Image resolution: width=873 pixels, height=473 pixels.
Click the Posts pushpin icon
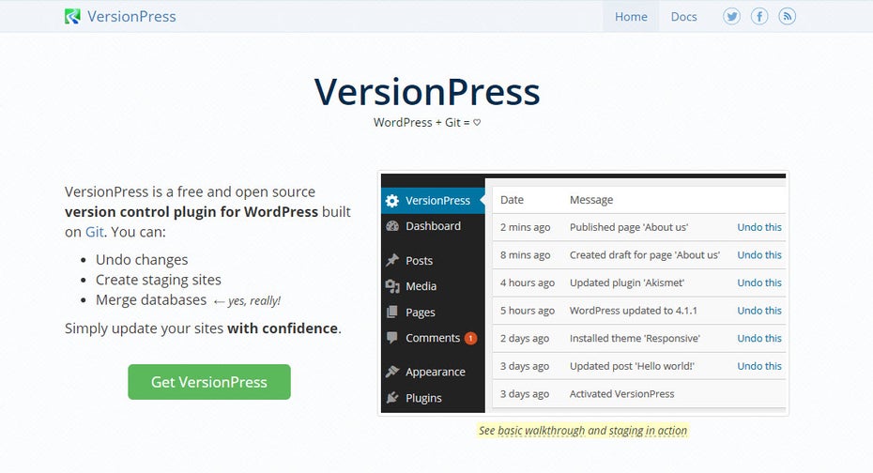click(x=392, y=260)
